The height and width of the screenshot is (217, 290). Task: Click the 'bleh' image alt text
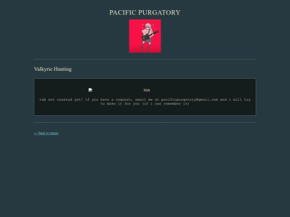(x=147, y=90)
